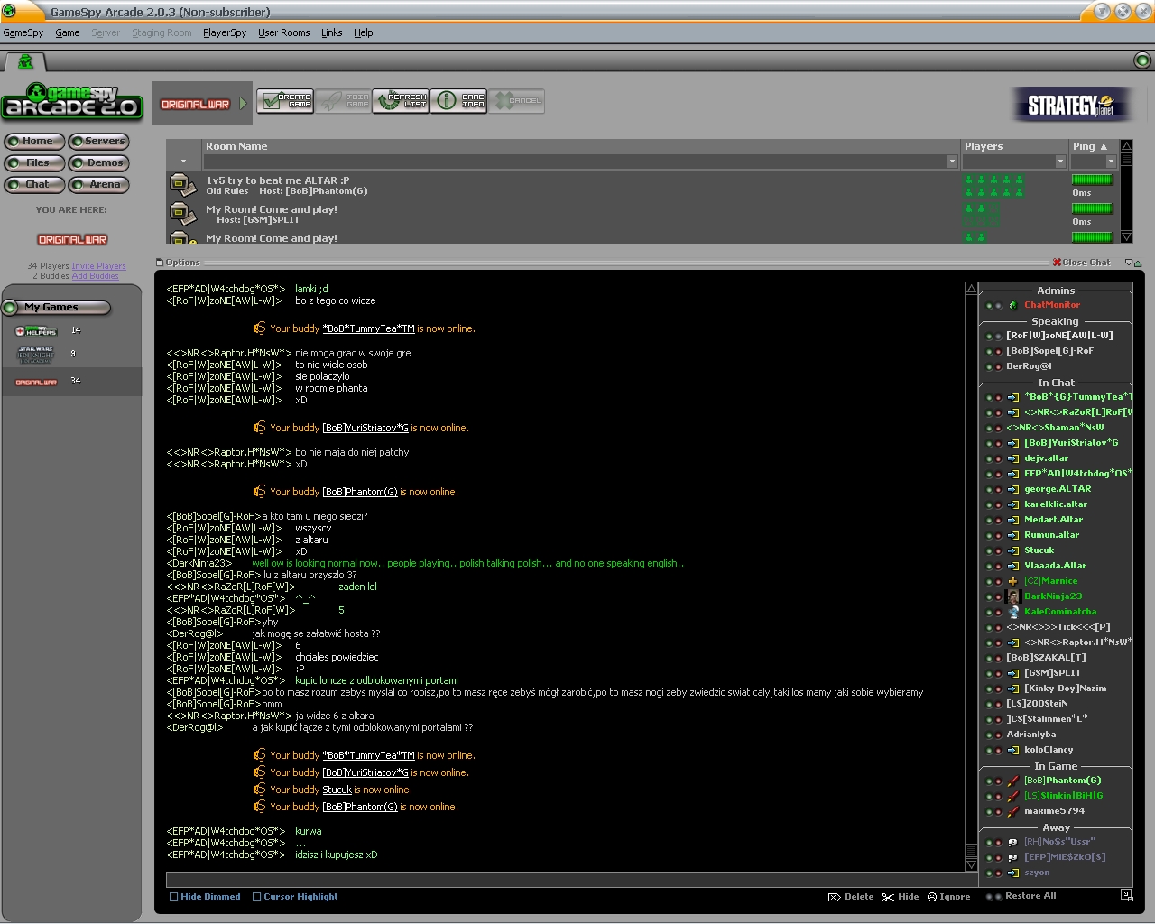Click the Ignore icon

932,897
